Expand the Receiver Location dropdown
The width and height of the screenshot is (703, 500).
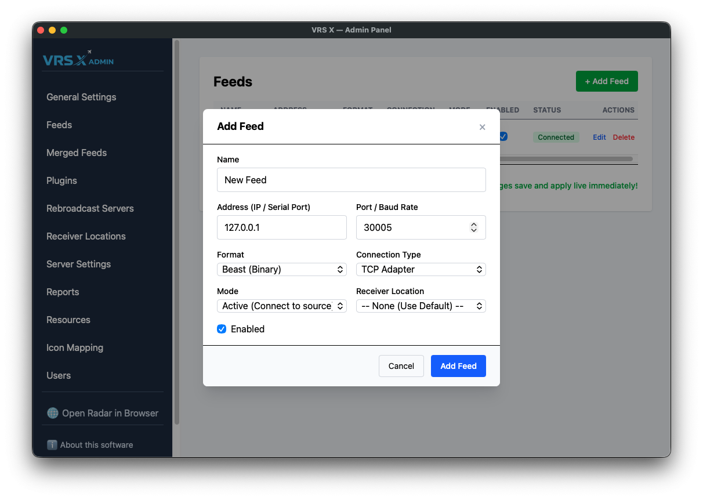[x=421, y=306]
